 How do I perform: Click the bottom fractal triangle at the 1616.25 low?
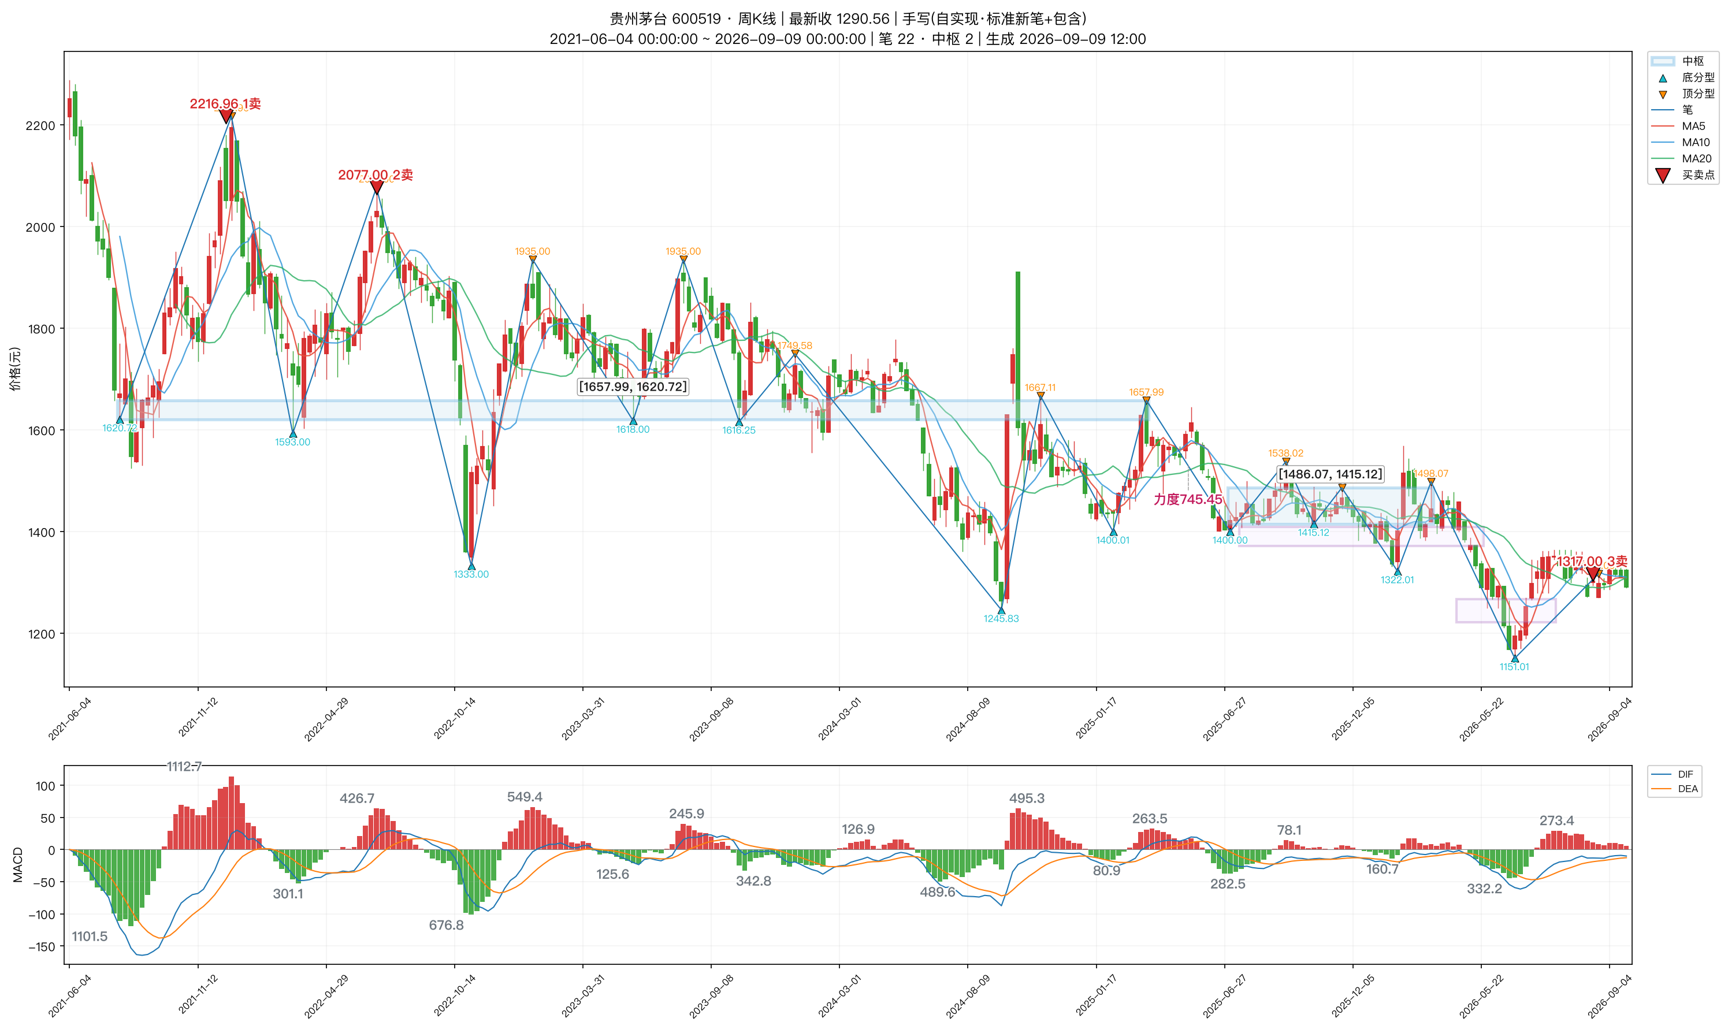(x=739, y=422)
